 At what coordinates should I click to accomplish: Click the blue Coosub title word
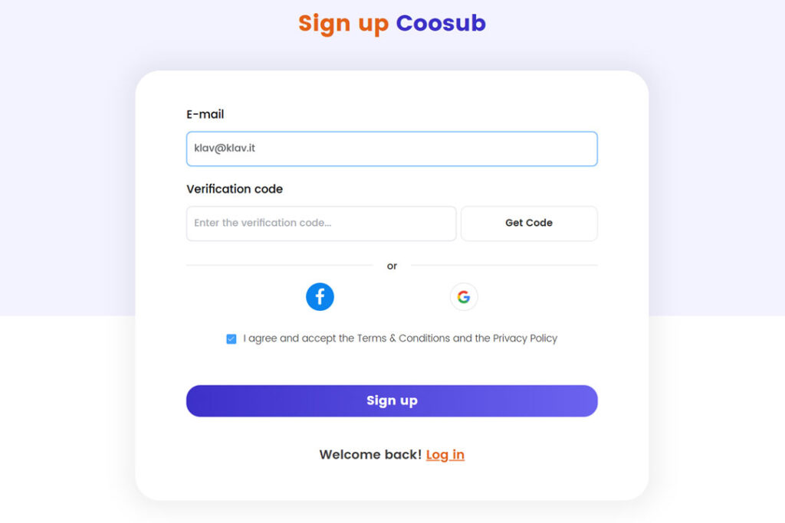[x=441, y=23]
